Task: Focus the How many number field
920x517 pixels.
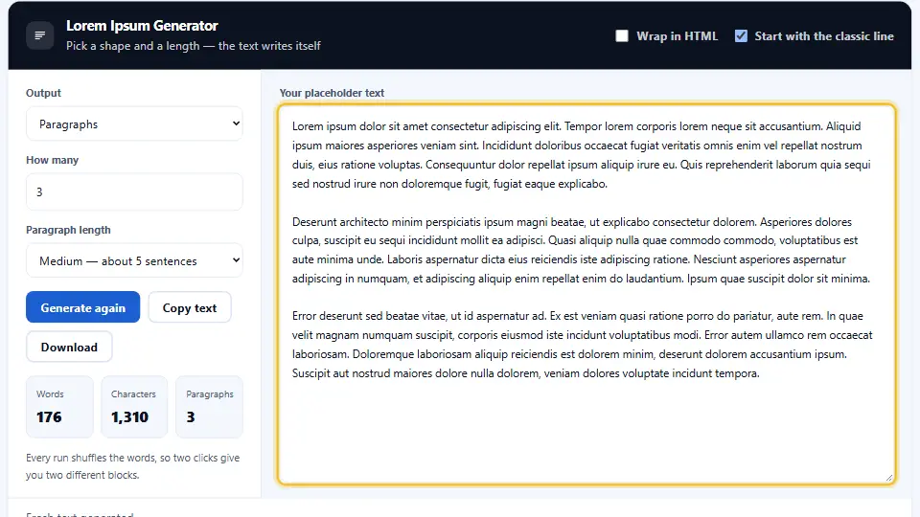Action: pyautogui.click(x=134, y=191)
